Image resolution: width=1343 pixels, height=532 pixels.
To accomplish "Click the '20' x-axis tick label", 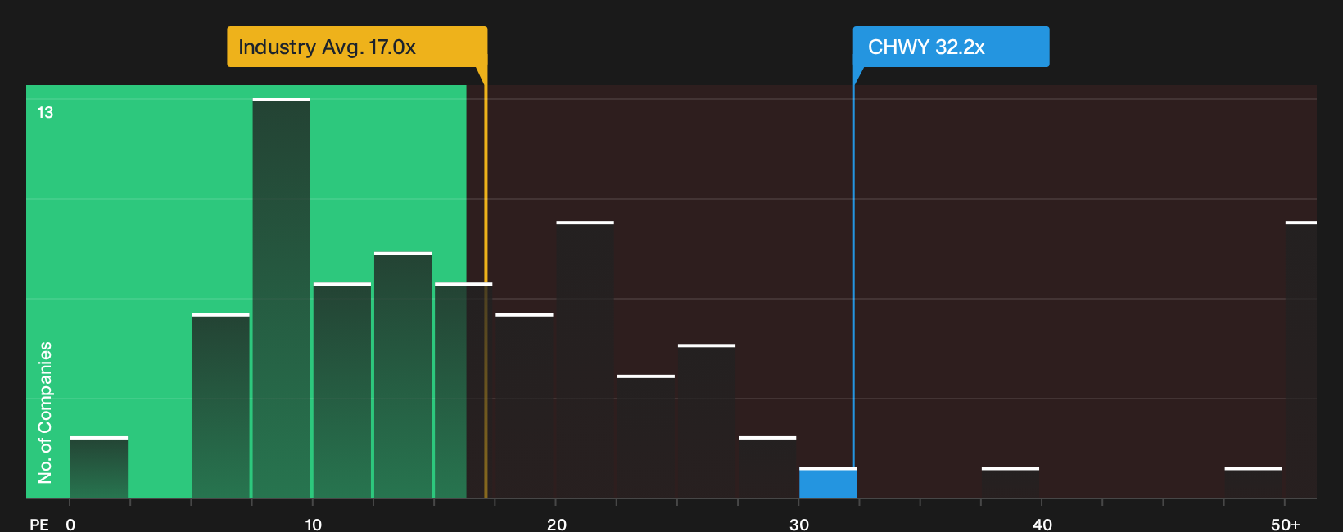I will pos(556,525).
